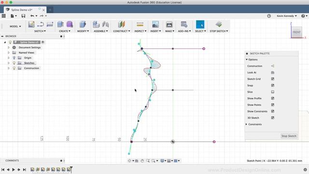Click the Measure inspect icon
Viewport: 309px width, 174px height.
coord(140,25)
